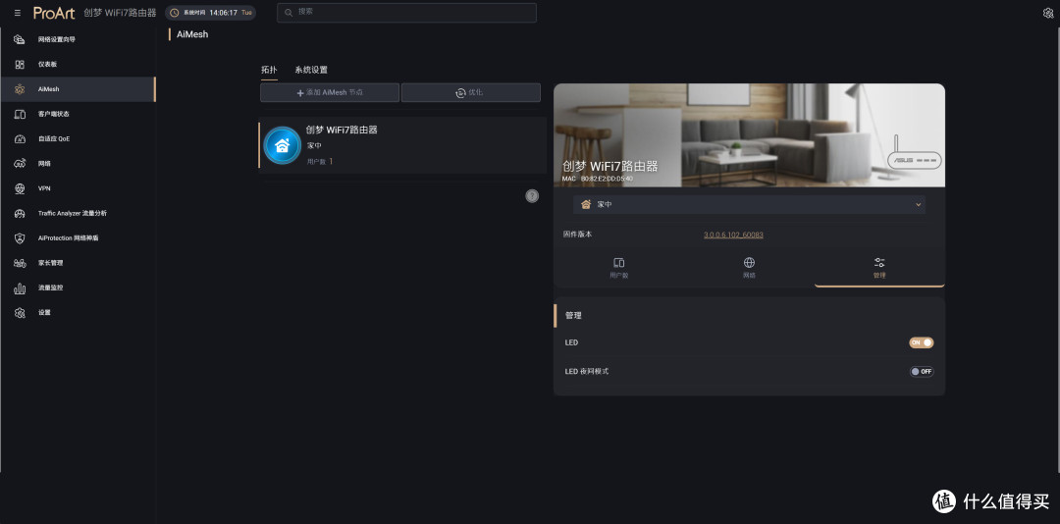Open parental controls (家长管理) page
Screen dimensions: 1060x524
pos(78,263)
